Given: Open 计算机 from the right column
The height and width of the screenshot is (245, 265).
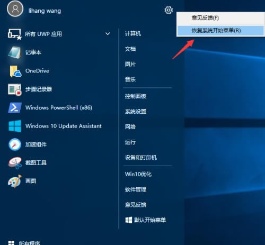Looking at the screenshot, I should click(x=133, y=33).
